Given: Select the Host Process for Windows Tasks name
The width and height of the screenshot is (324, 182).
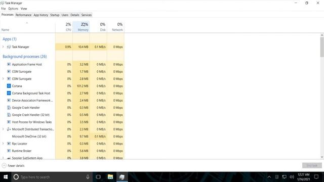Looking at the screenshot, I should [32, 122].
